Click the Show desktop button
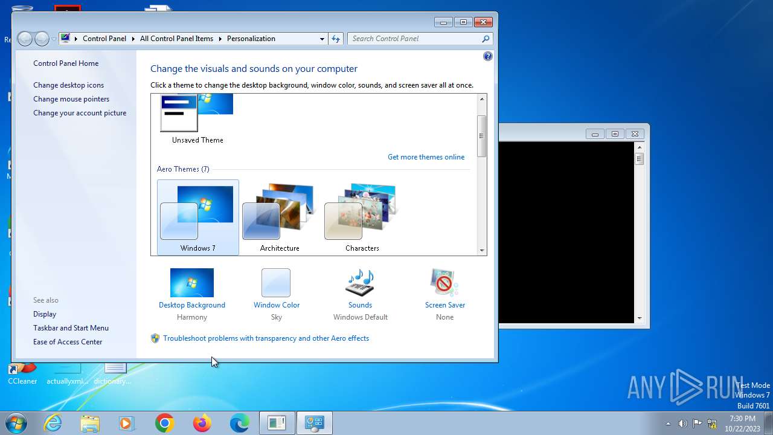 point(768,423)
